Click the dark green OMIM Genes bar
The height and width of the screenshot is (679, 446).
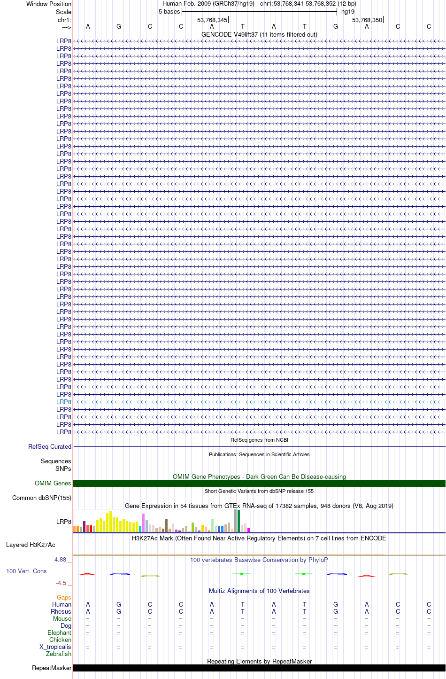coord(259,484)
